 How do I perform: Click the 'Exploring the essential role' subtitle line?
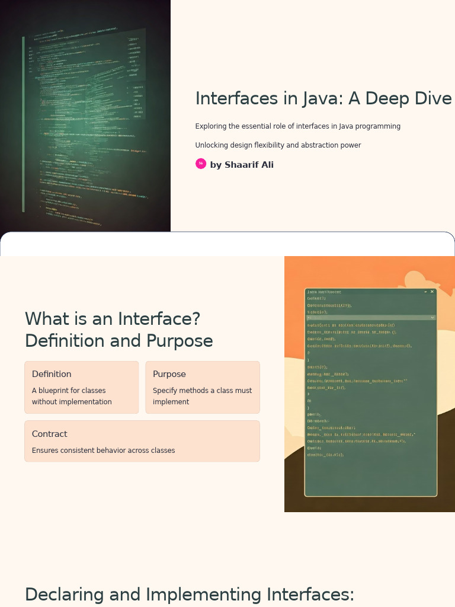coord(298,126)
